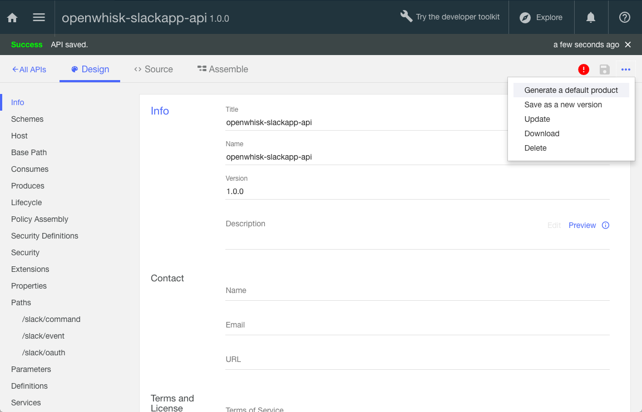Click the API Name input field
The height and width of the screenshot is (412, 642).
(x=367, y=157)
